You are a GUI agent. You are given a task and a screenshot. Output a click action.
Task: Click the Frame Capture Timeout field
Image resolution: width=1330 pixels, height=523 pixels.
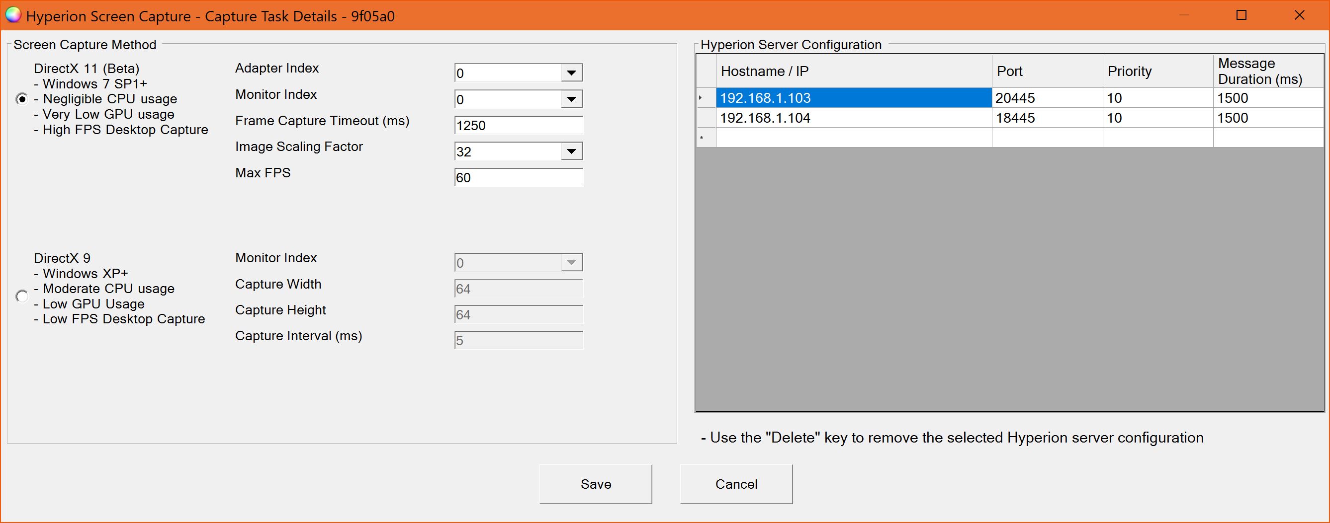(x=519, y=125)
